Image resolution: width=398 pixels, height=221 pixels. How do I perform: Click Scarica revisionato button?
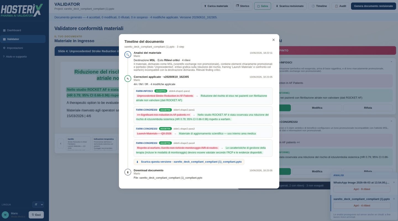pyautogui.click(x=289, y=6)
